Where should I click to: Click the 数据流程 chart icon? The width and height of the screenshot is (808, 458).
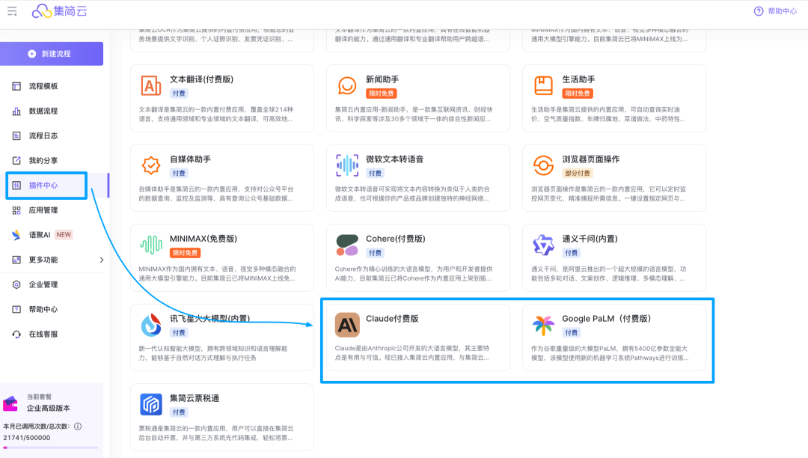tap(16, 111)
